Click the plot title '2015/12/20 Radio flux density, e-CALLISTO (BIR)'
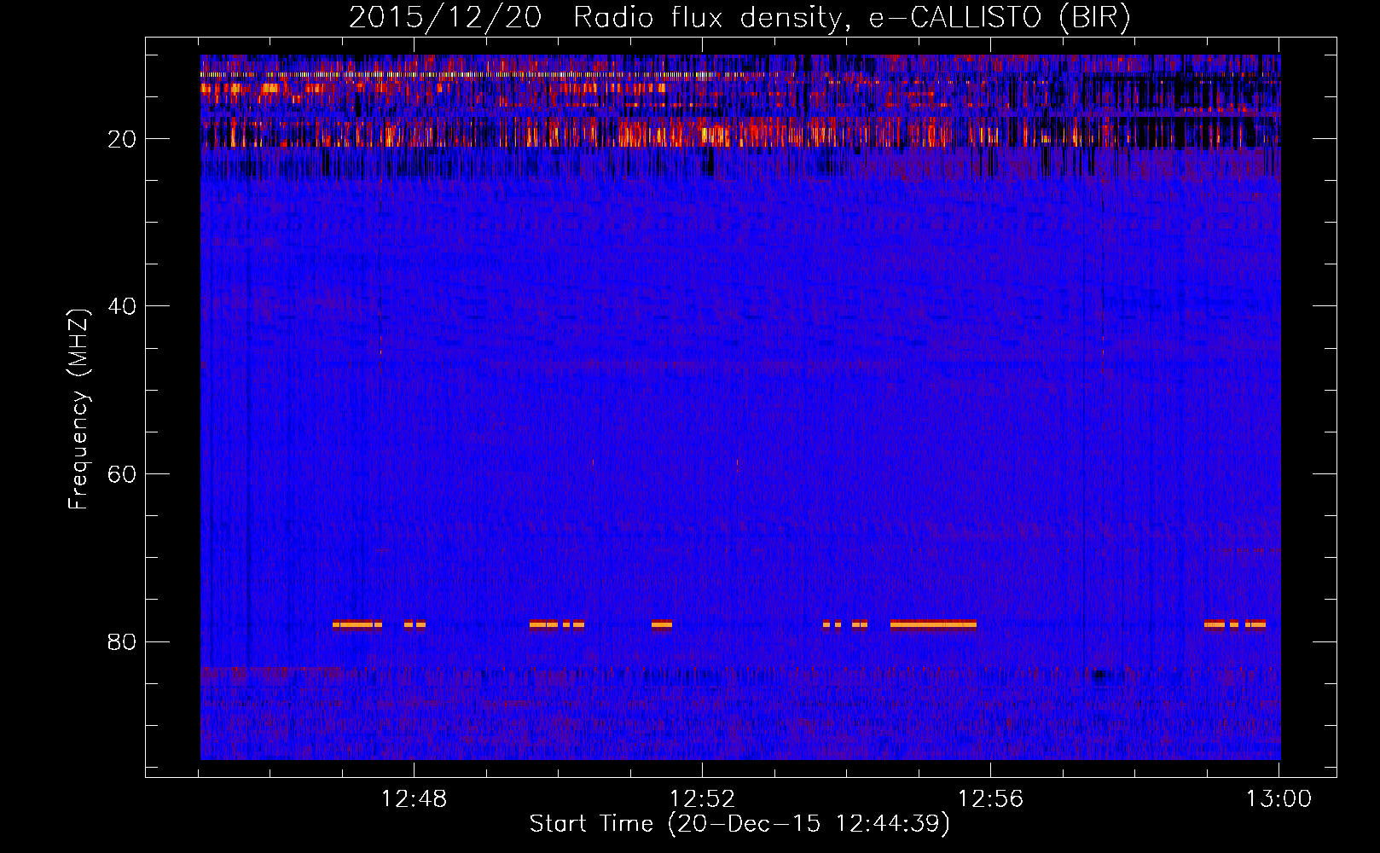1380x853 pixels. click(x=739, y=17)
